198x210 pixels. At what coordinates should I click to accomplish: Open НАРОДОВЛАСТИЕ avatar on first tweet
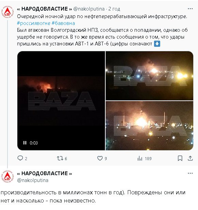coord(7,13)
